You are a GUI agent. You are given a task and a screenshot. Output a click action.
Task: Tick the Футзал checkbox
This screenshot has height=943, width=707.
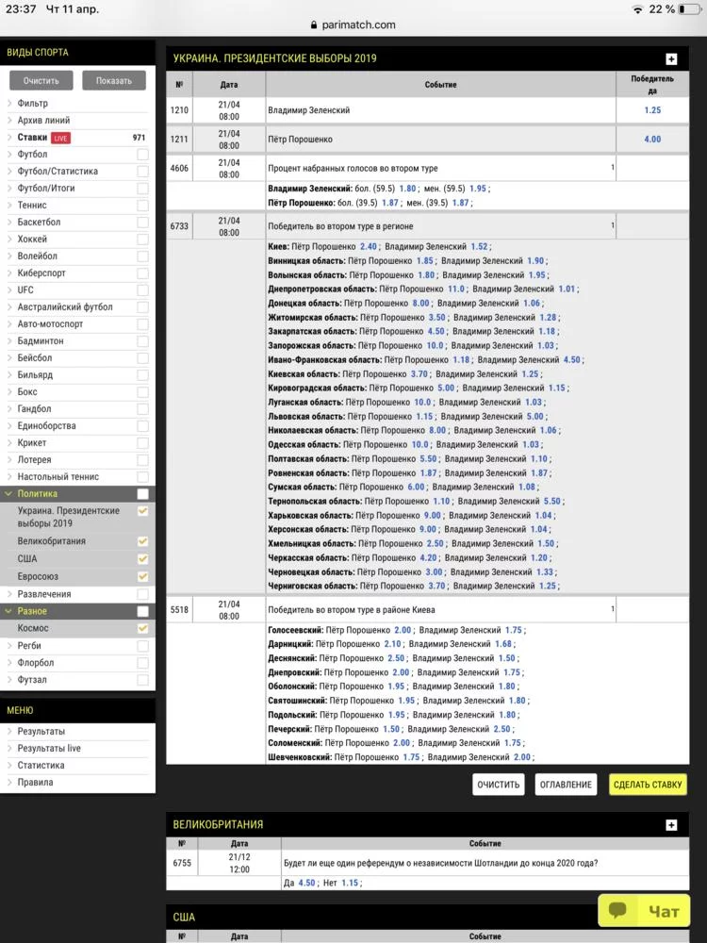(x=142, y=680)
